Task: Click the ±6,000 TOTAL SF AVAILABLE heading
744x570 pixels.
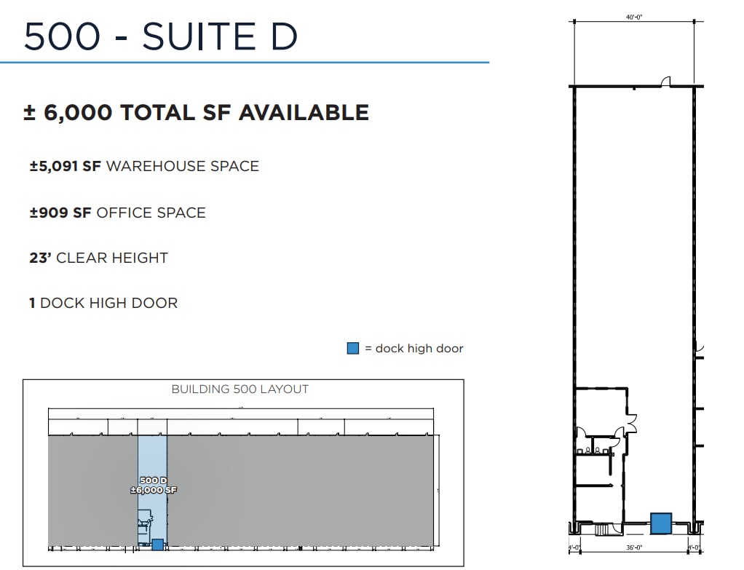Action: pyautogui.click(x=198, y=112)
